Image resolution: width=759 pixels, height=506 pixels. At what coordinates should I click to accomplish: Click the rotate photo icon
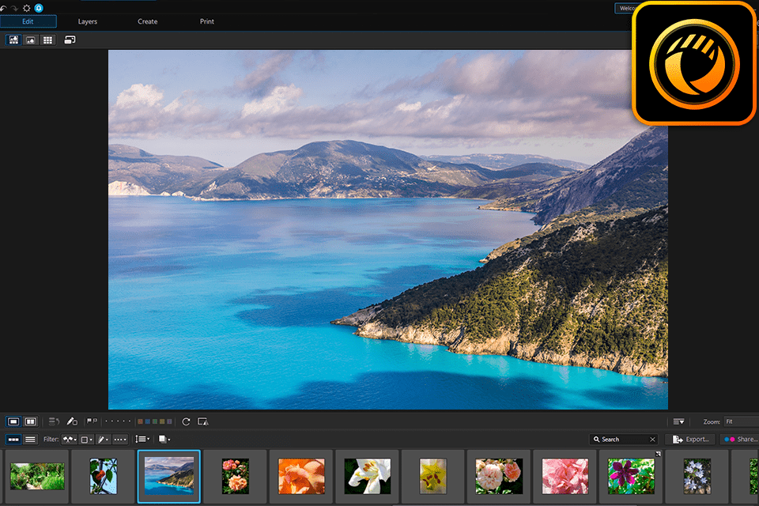pos(186,422)
